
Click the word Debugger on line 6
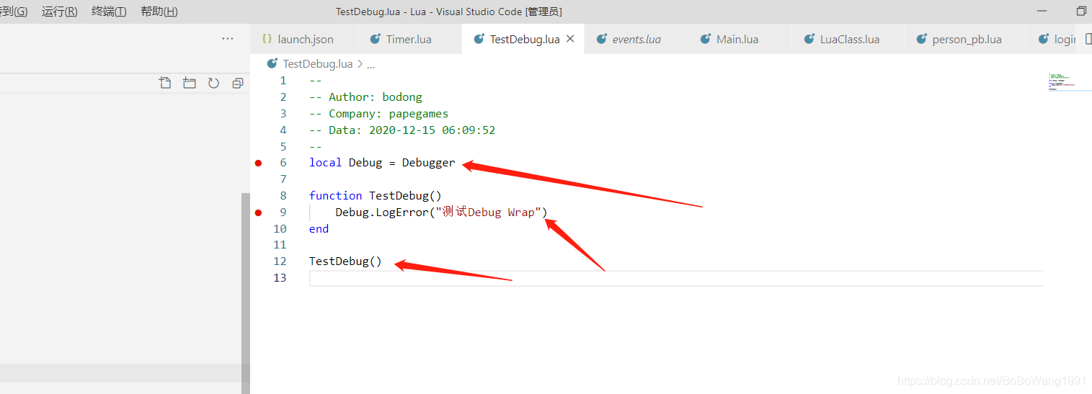[429, 163]
